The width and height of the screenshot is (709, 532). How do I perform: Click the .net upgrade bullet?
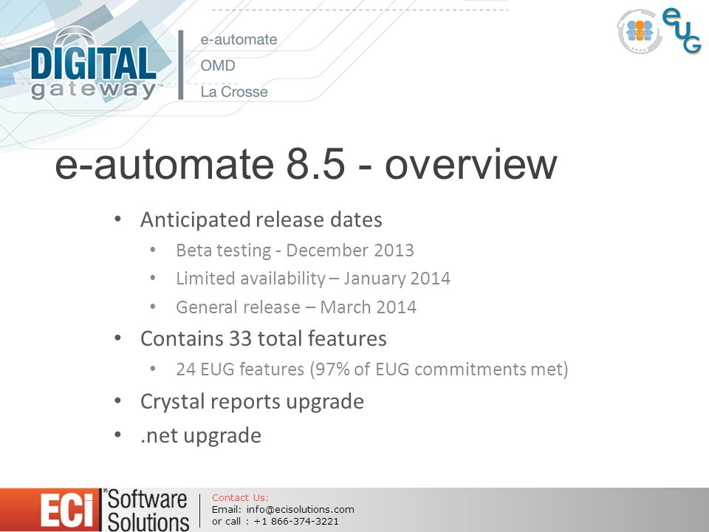point(201,436)
